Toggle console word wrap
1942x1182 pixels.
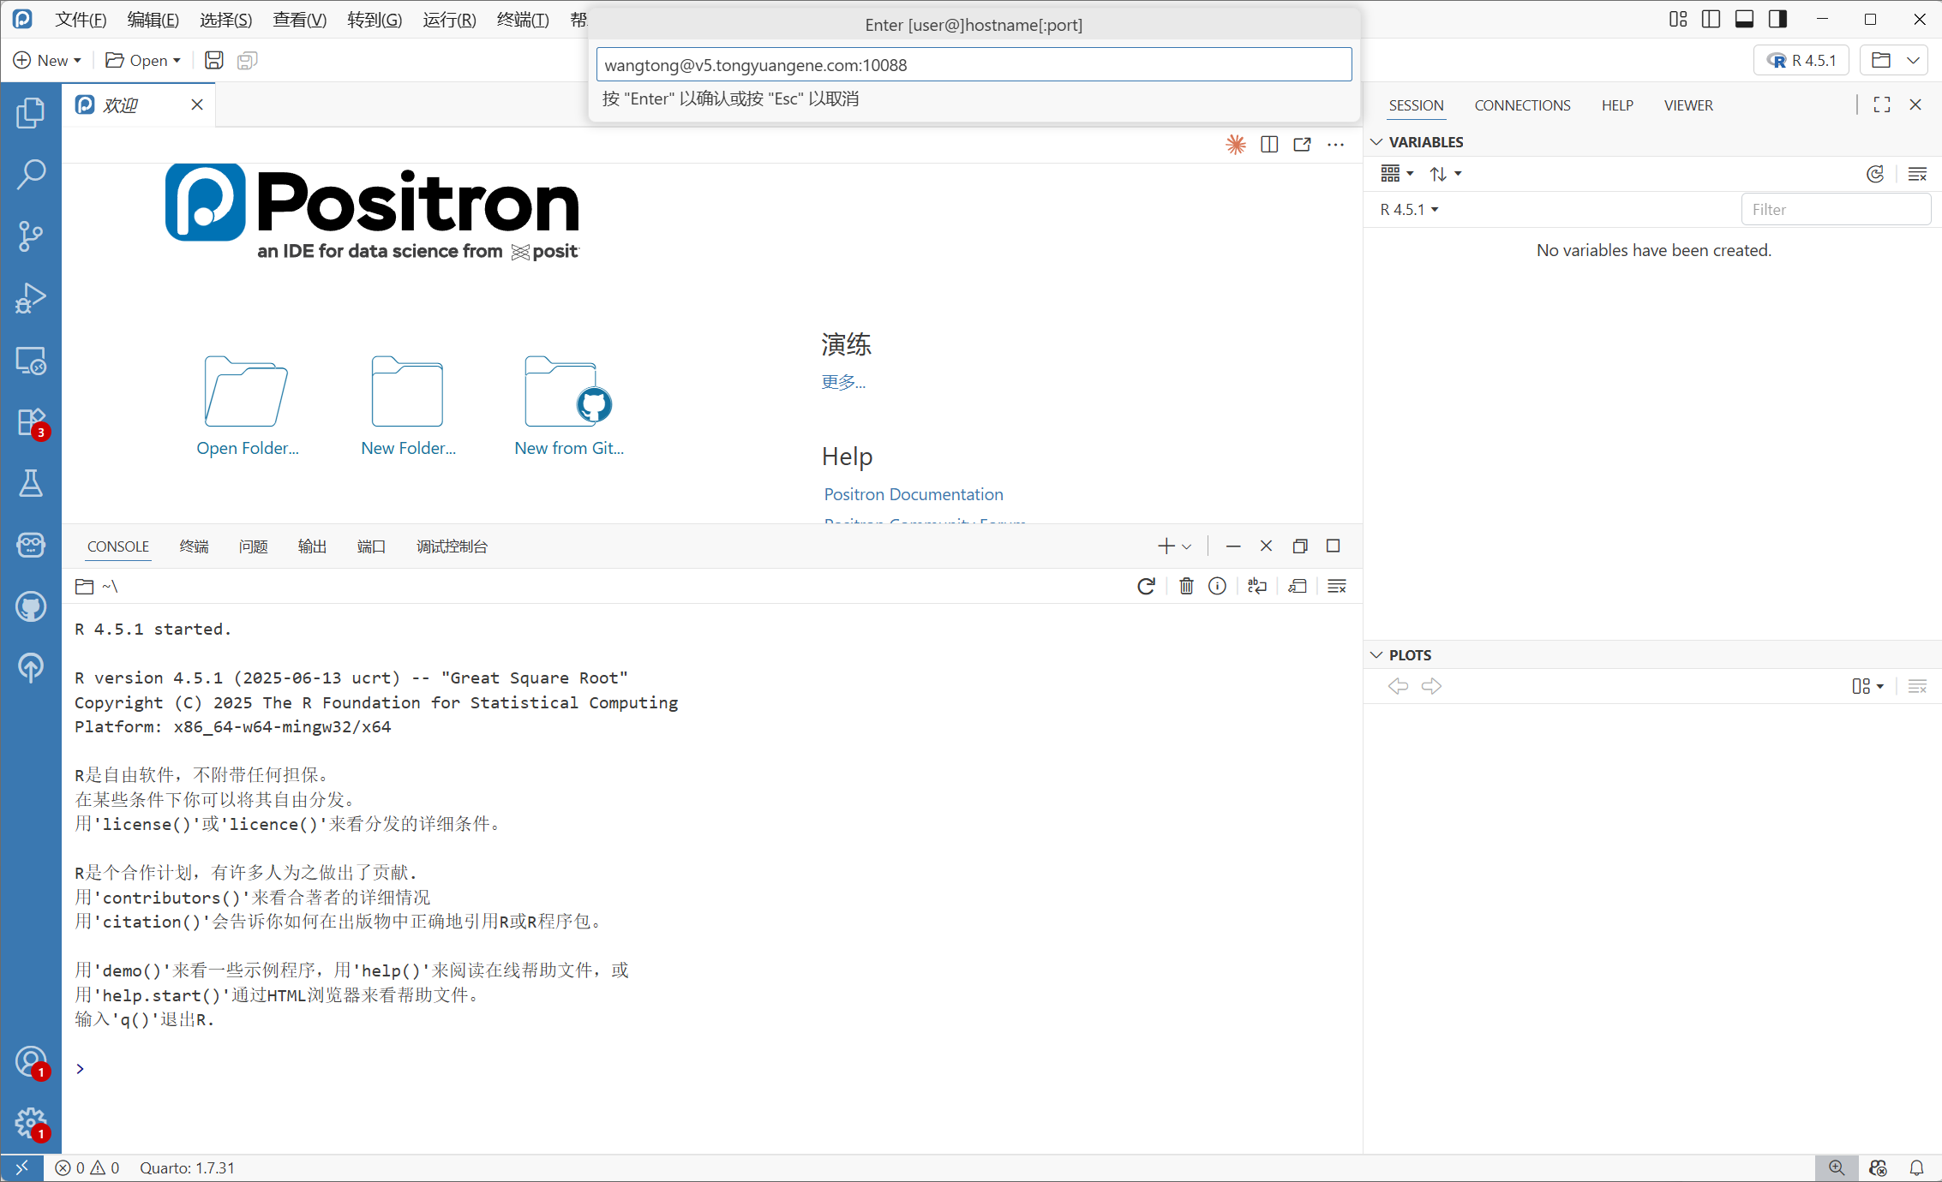[1257, 586]
